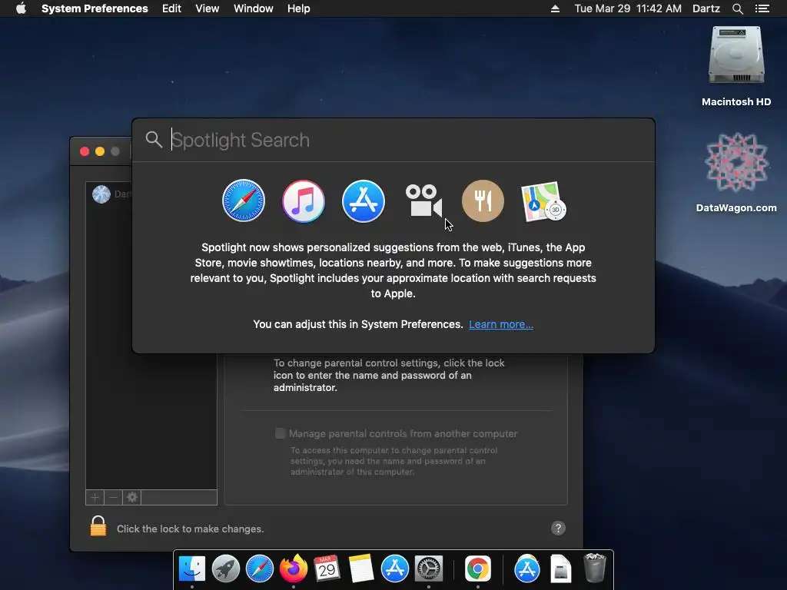The image size is (787, 590).
Task: Click the App Store icon in Spotlight panel
Action: tap(364, 201)
